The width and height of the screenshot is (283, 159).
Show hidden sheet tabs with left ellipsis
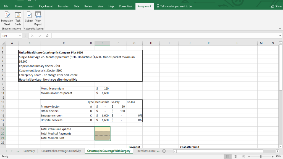18,151
